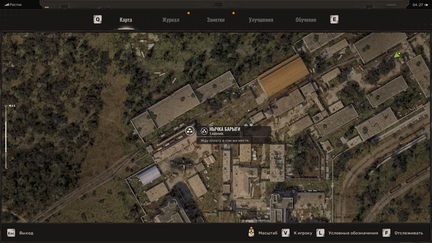Click the V key icon
This screenshot has height=243, width=432.
click(x=285, y=233)
